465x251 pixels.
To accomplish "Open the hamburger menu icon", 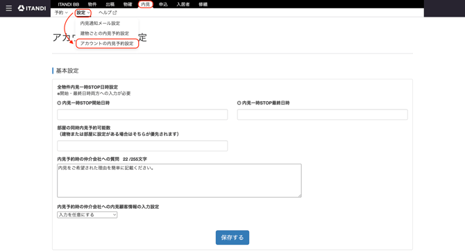I will pos(9,8).
